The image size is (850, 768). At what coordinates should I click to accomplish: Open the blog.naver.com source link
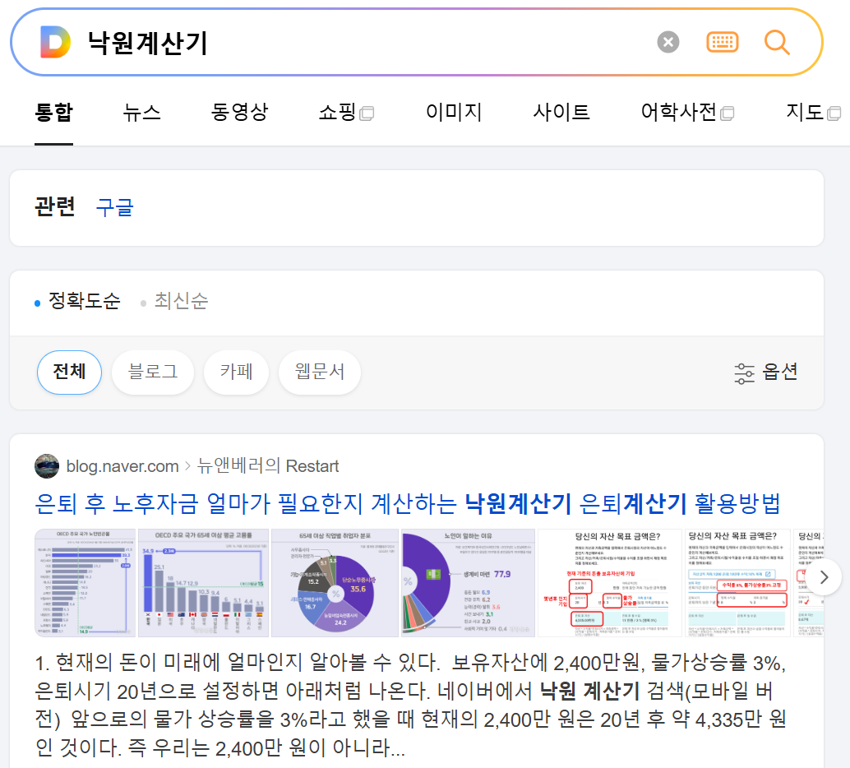click(122, 466)
